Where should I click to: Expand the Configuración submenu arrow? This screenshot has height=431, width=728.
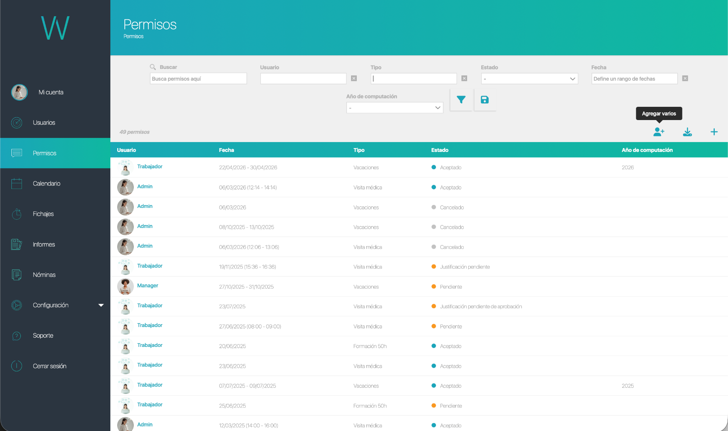[101, 305]
